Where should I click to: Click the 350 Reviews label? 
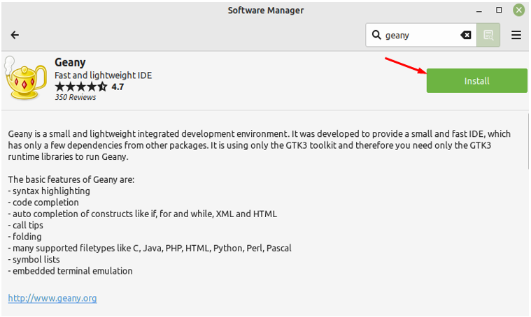pos(76,98)
